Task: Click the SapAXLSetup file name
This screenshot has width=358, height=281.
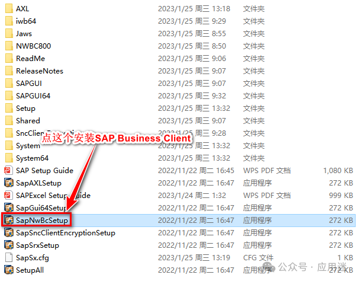Action: tap(38, 183)
